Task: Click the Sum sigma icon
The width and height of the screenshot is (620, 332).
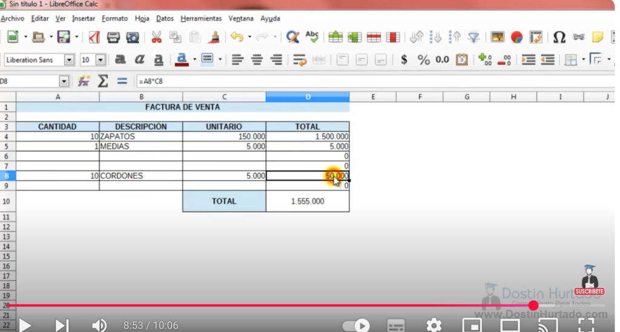Action: coord(103,81)
